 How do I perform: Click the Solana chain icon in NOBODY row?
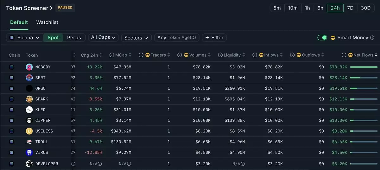click(x=12, y=67)
